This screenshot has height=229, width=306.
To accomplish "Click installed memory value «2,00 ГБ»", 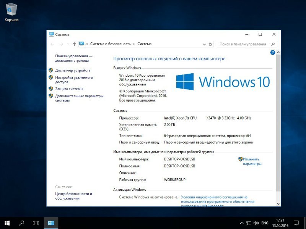I will [169, 125].
